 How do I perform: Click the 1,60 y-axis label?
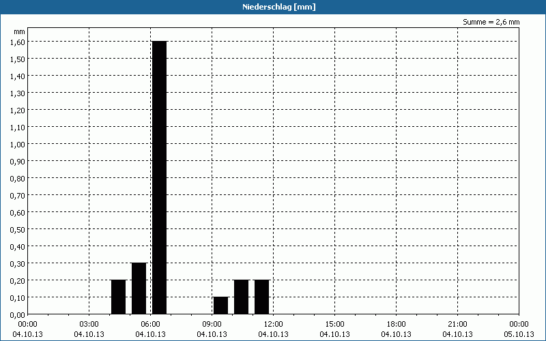tap(18, 42)
